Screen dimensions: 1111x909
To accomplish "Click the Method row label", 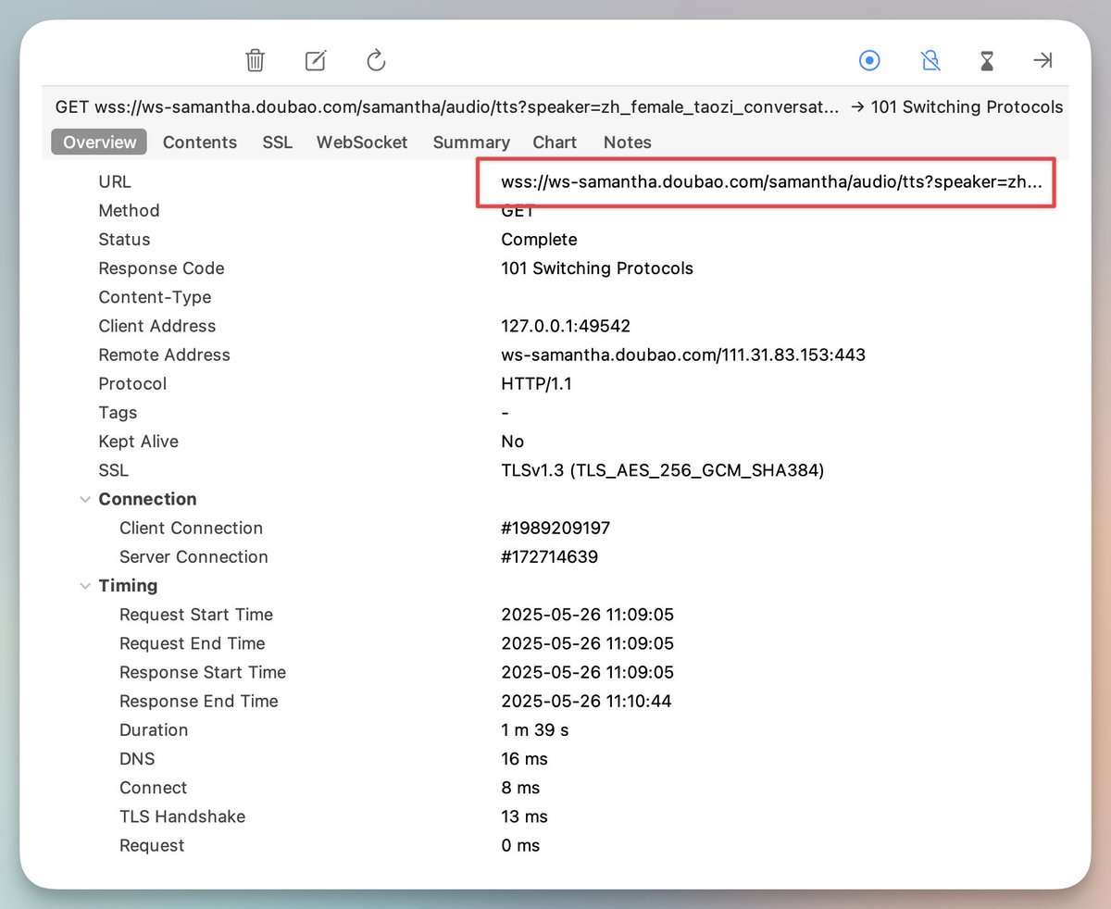I will 129,211.
